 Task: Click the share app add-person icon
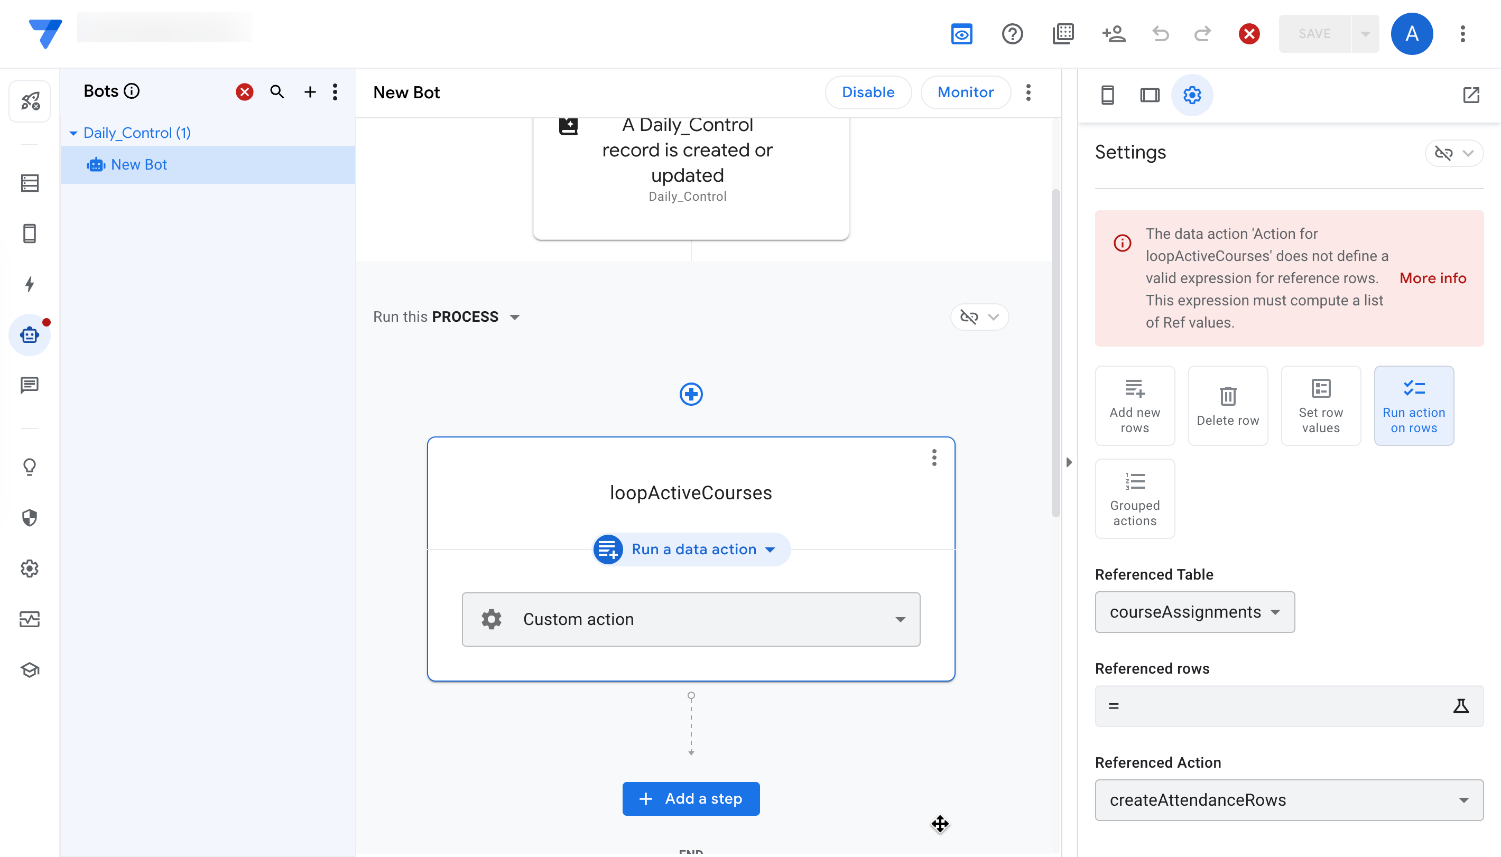pos(1113,34)
